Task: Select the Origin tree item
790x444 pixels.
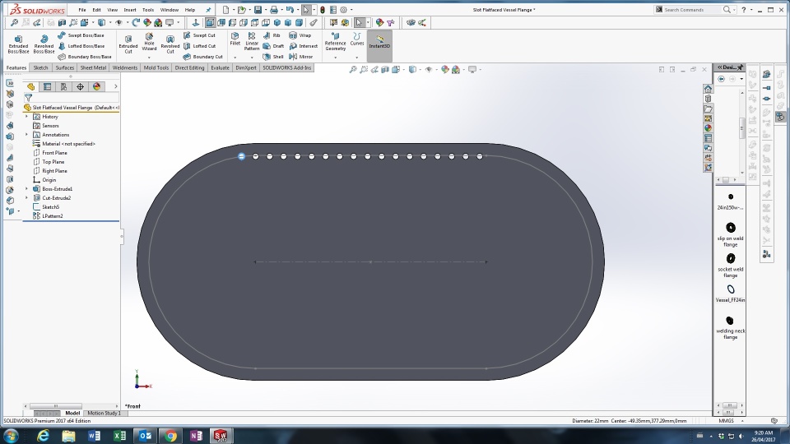Action: (44, 180)
